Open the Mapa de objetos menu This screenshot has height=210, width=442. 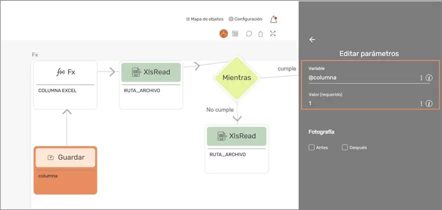205,19
